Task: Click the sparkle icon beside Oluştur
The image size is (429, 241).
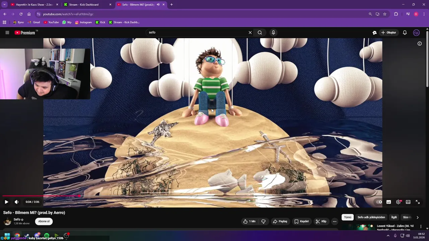Action: pyautogui.click(x=374, y=32)
